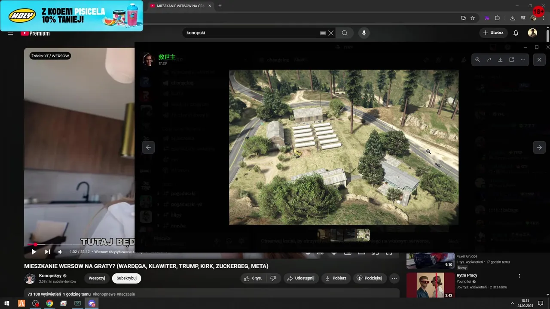Enter fullscreen mode on video player
Image resolution: width=550 pixels, height=309 pixels.
(388, 252)
